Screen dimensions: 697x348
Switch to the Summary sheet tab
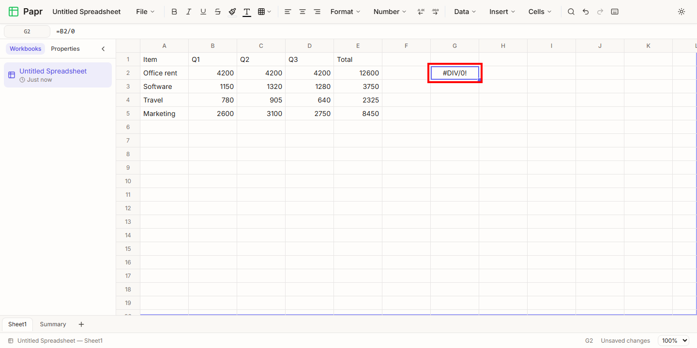pyautogui.click(x=53, y=324)
